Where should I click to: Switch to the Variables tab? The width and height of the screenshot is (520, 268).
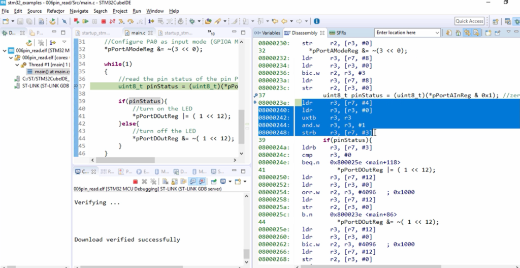tap(268, 33)
